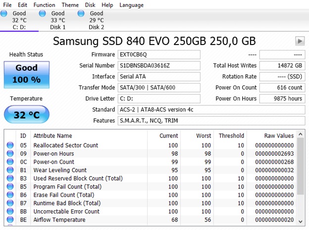309x230 pixels.
Task: Select the Erase Fail Count (Total) name
Action: (64, 195)
